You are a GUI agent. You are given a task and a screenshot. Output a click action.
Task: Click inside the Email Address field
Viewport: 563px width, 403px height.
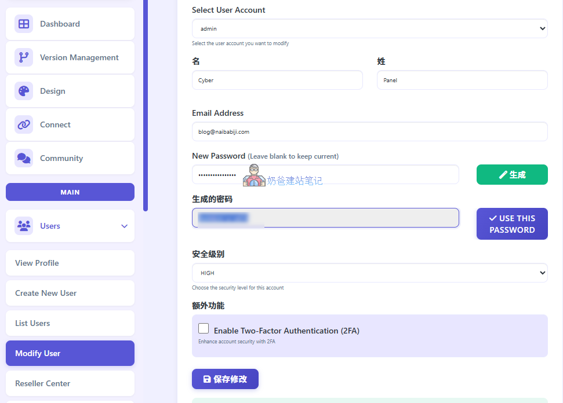coord(369,131)
